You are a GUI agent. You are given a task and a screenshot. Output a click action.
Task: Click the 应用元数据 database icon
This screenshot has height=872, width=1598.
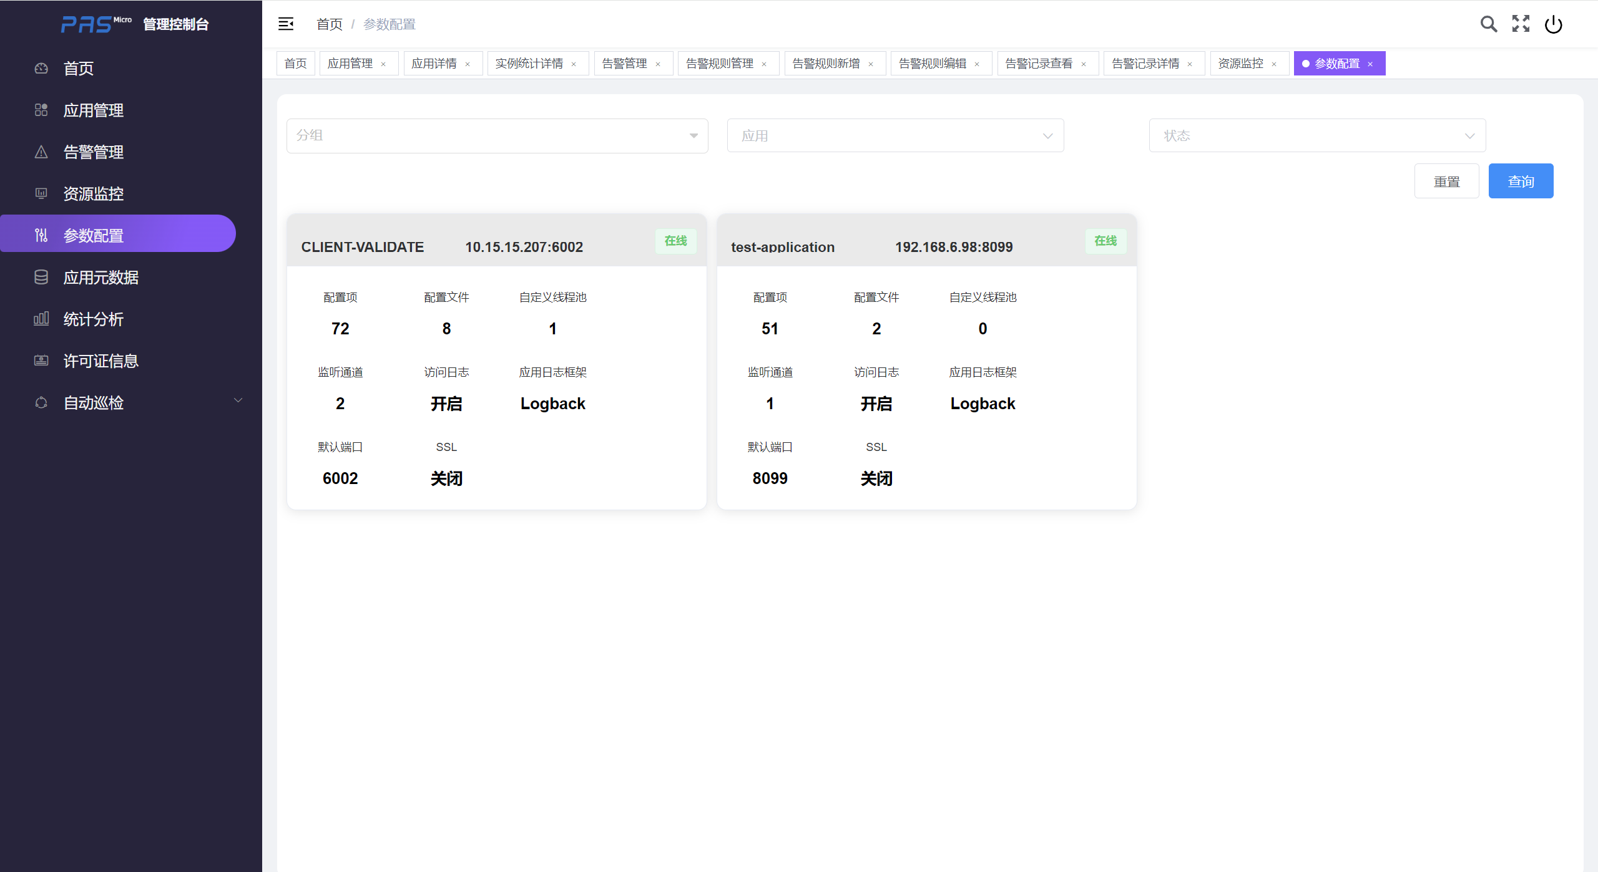[41, 278]
